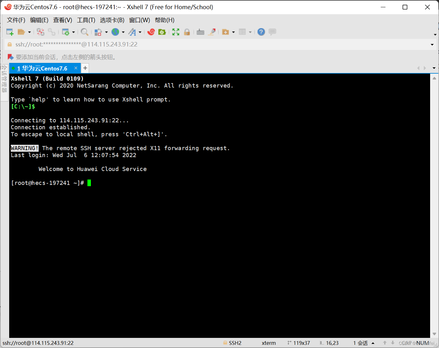Expand the Properties dropdown arrow
This screenshot has height=348, width=439.
[73, 32]
